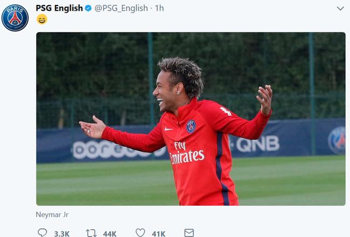Click the Fly Emirates jersey logo in photo
This screenshot has height=237, width=350.
pos(187,153)
